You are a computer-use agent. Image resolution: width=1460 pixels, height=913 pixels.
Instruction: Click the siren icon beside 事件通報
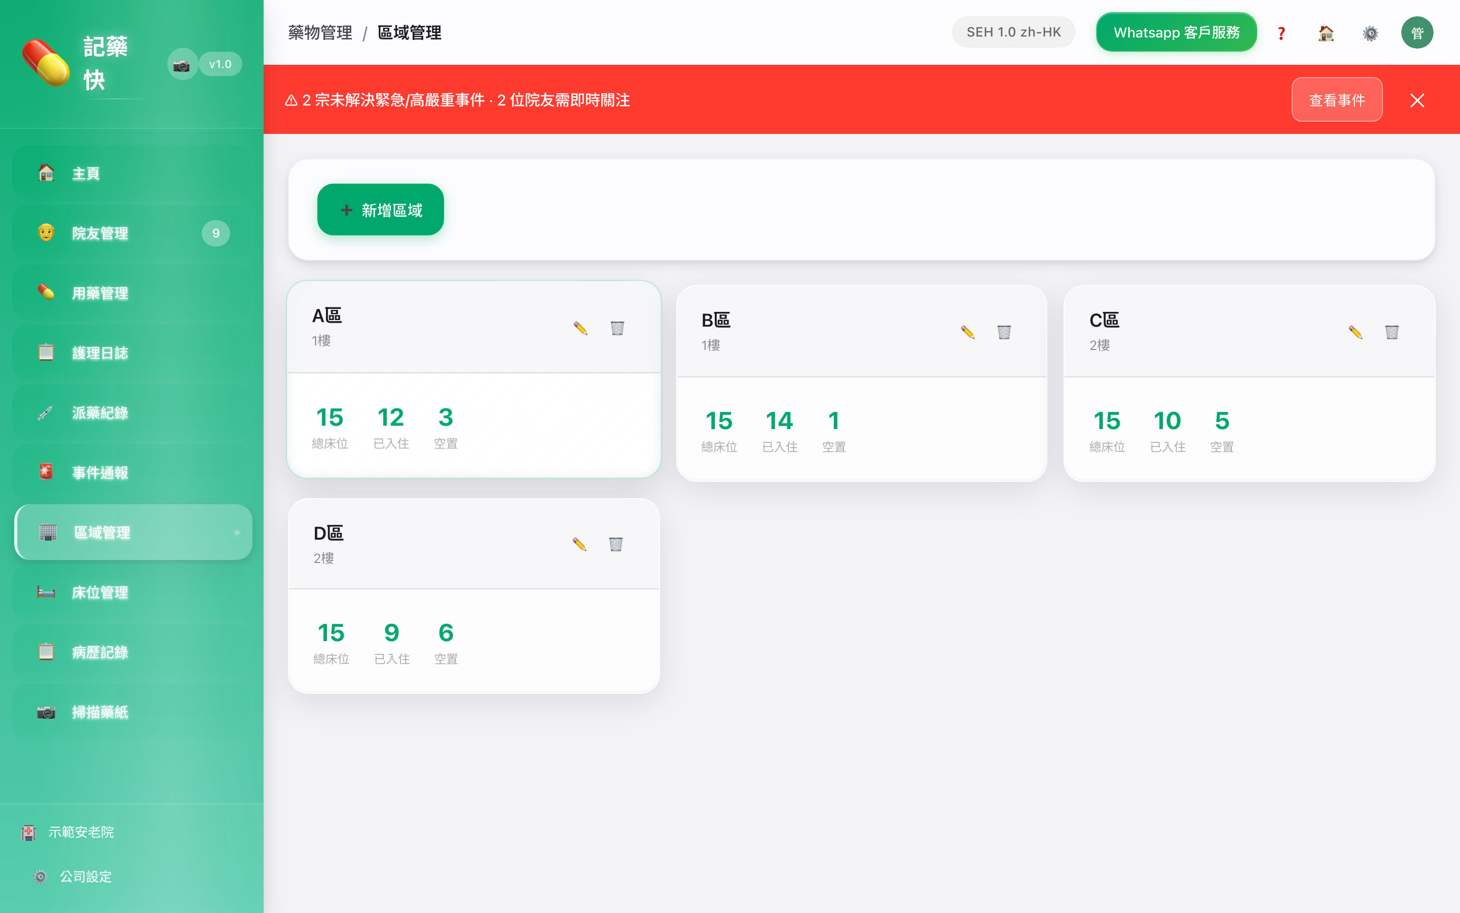[47, 472]
